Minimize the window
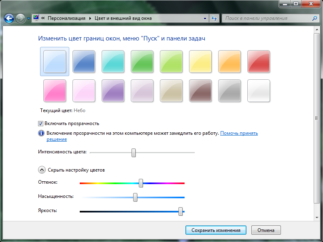Image resolution: width=323 pixels, height=242 pixels. pyautogui.click(x=285, y=4)
